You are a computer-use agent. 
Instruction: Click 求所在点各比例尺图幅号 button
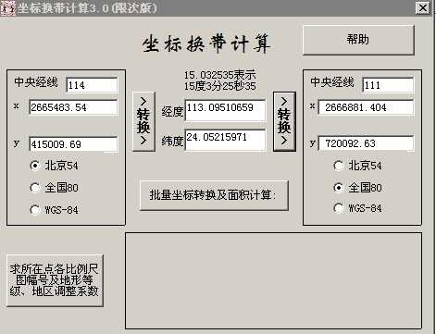[55, 280]
